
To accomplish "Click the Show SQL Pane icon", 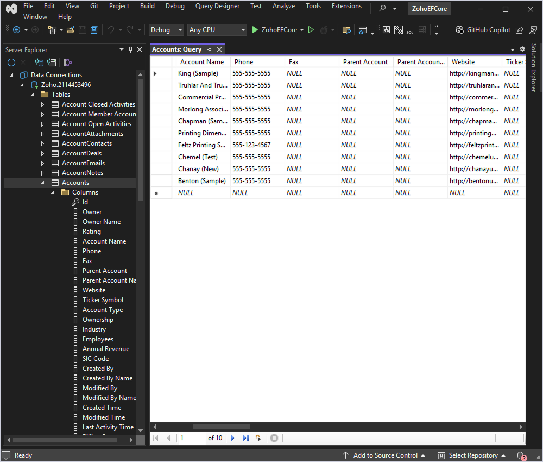I will tap(411, 30).
